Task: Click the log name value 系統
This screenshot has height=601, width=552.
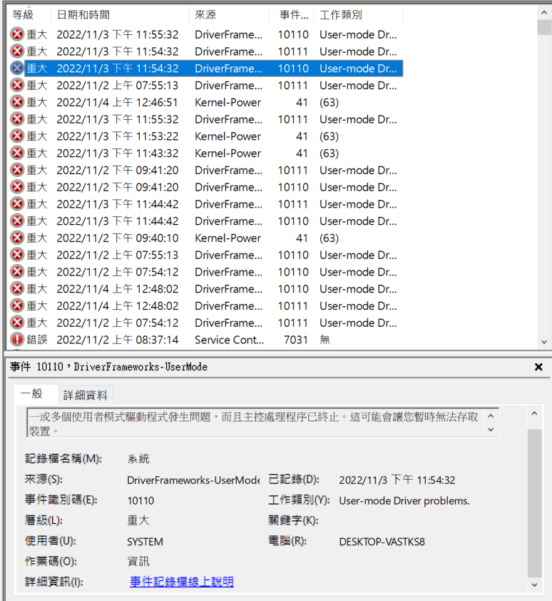Action: (138, 459)
